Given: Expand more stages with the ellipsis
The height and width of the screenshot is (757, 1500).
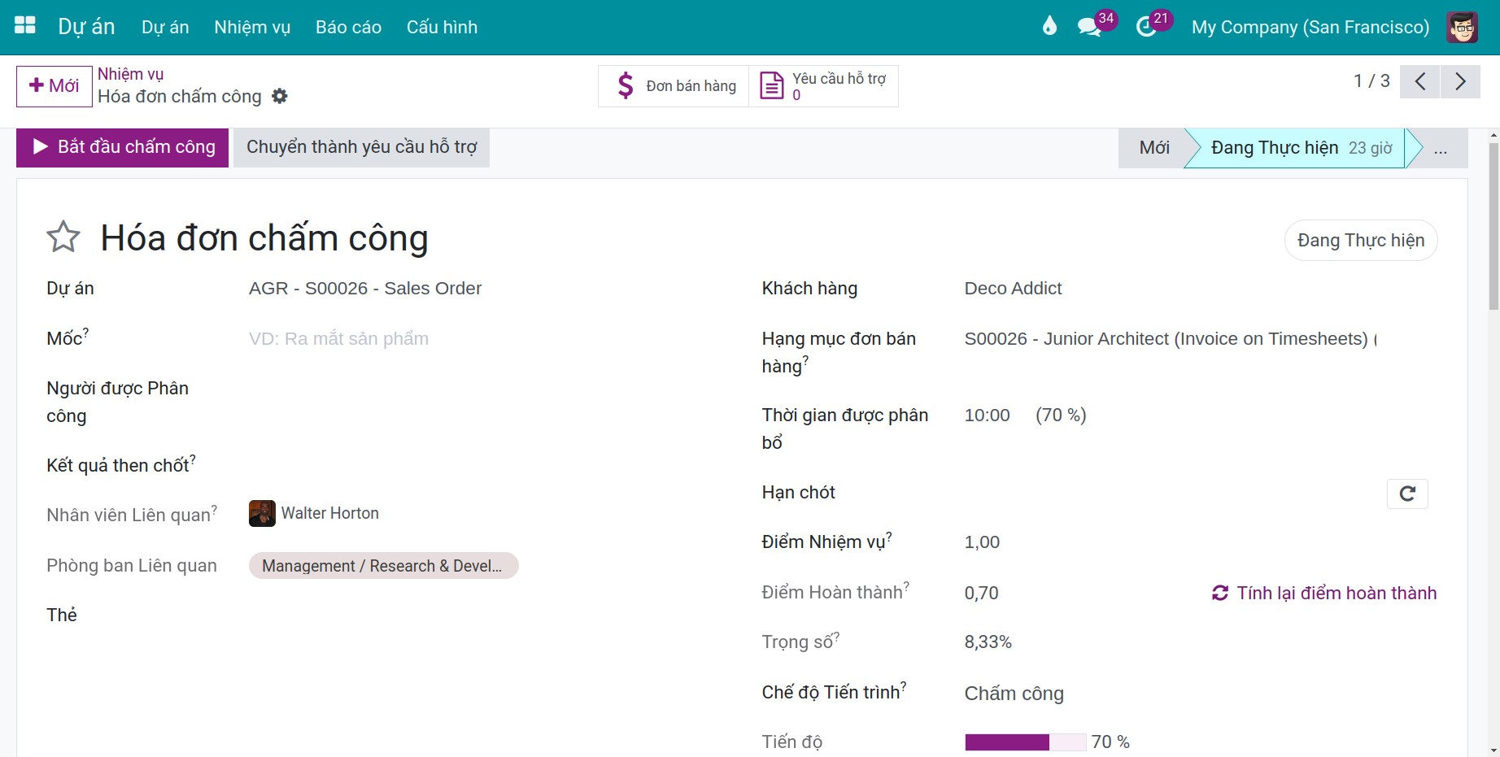Looking at the screenshot, I should point(1441,148).
